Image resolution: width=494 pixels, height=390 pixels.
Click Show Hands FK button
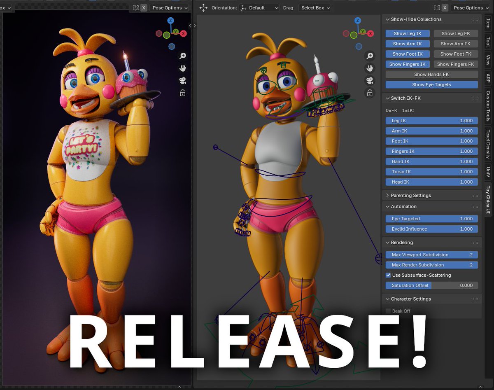[432, 75]
